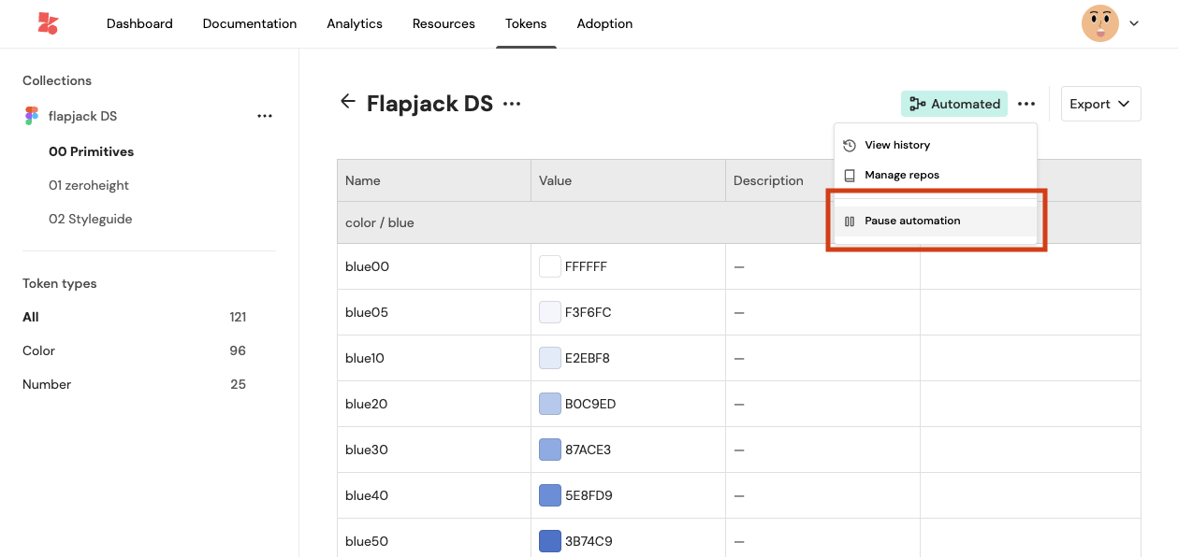
Task: Filter tokens by Color type
Action: [39, 350]
